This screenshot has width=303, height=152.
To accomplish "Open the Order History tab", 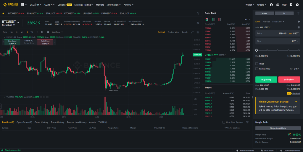I will [41, 122].
